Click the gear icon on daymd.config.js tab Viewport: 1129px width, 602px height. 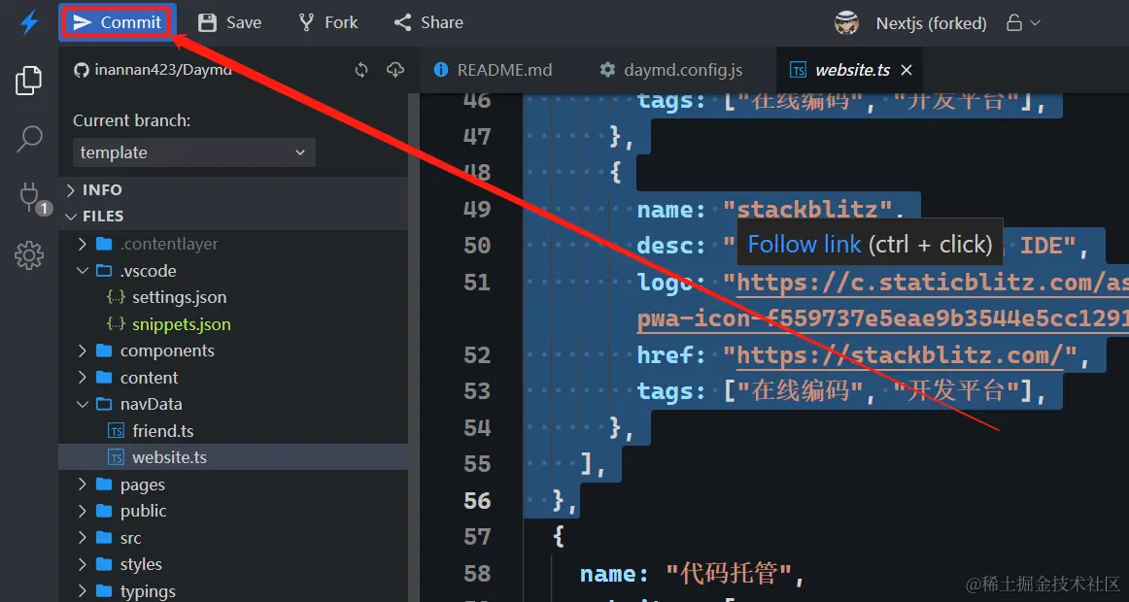(x=607, y=70)
